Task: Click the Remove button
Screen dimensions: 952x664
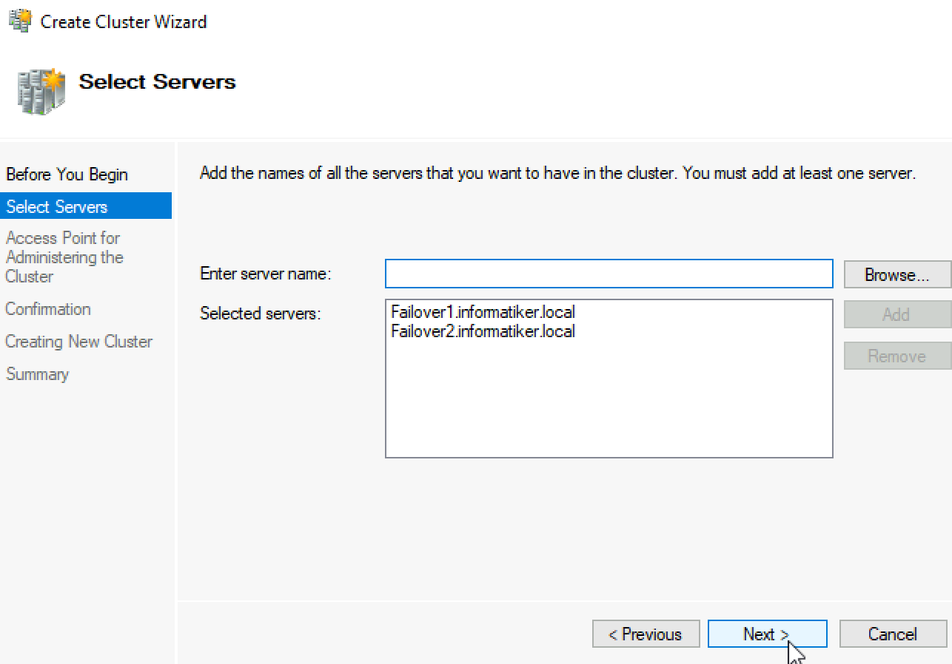Action: point(897,356)
